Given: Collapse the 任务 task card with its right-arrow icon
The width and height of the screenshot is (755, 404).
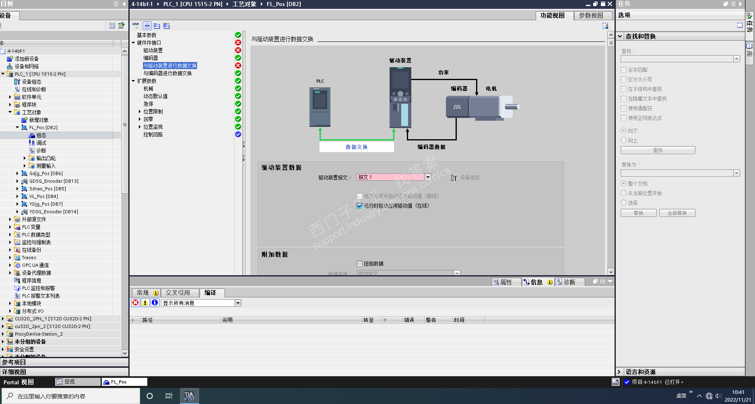Looking at the screenshot, I should 740,4.
